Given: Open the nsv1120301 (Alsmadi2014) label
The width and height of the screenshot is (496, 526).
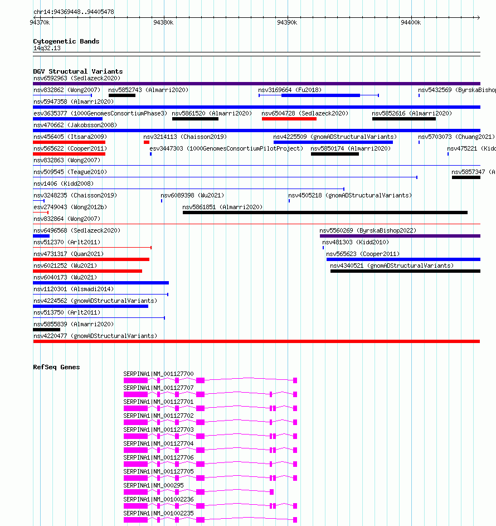Looking at the screenshot, I should point(74,289).
